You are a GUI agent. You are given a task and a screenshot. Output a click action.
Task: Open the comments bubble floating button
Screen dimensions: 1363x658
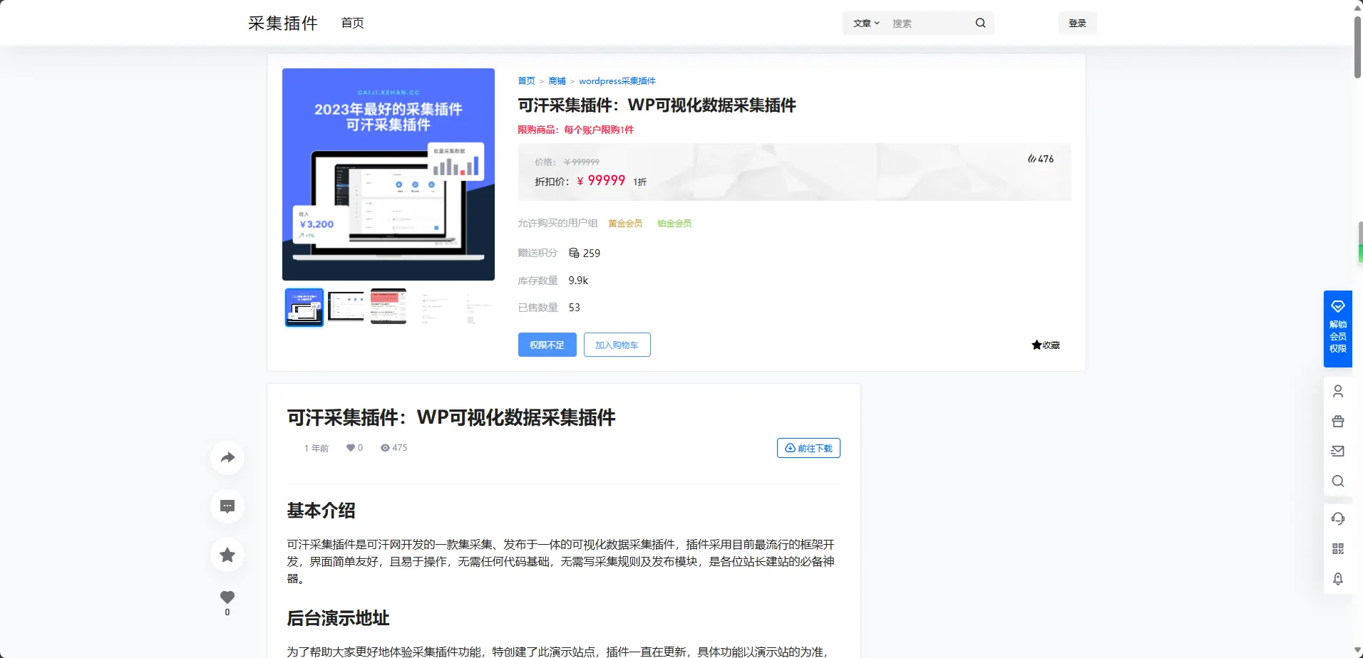click(x=227, y=506)
